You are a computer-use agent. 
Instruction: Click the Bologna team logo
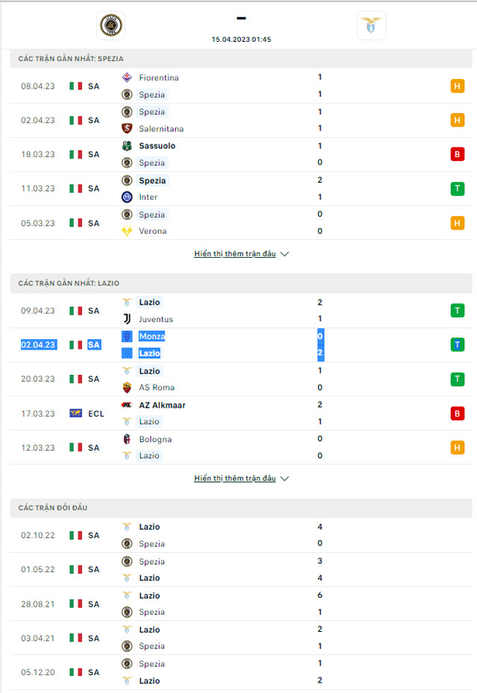127,440
